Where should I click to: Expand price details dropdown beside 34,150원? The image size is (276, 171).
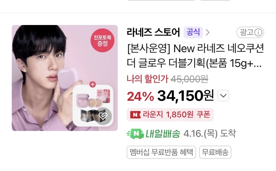(223, 96)
